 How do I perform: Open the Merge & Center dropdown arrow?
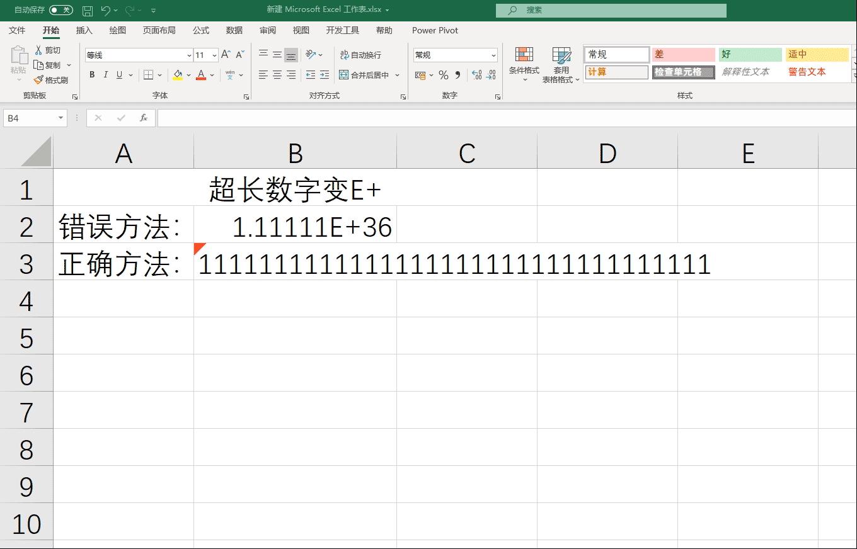coord(397,74)
